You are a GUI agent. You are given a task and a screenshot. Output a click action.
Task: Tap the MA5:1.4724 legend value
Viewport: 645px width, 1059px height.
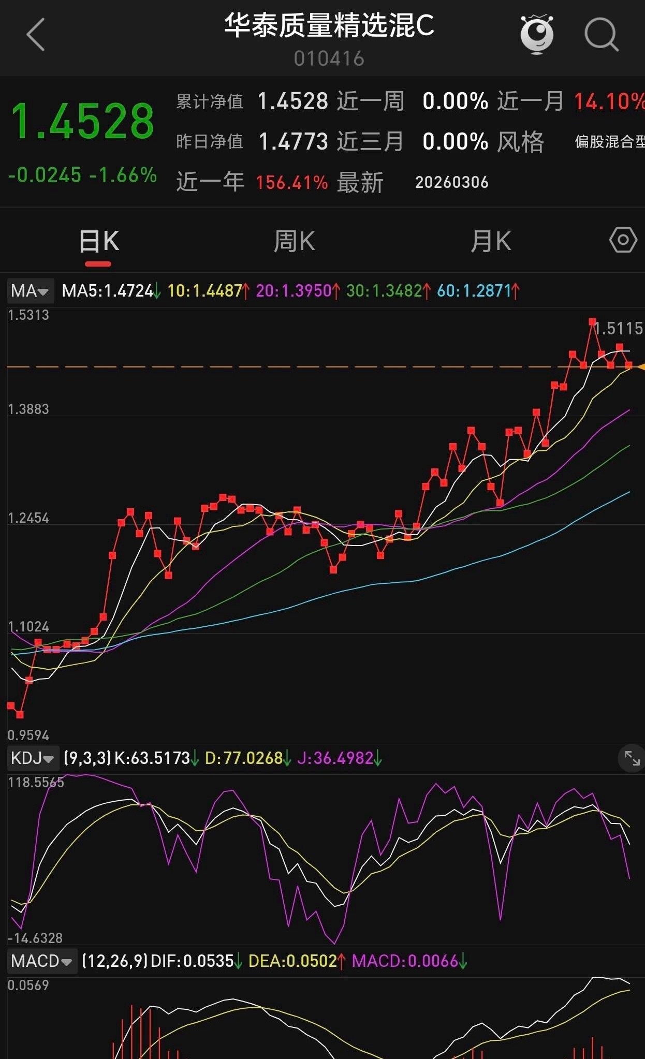(x=108, y=291)
